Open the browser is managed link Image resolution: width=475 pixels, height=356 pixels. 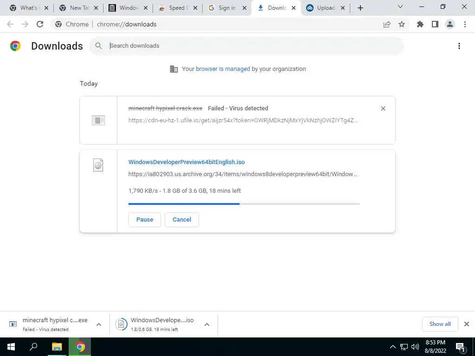pos(223,69)
